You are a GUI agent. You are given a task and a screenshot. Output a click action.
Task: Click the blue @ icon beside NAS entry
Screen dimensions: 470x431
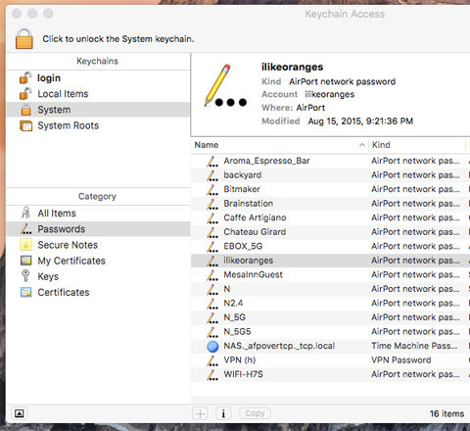[x=212, y=346]
